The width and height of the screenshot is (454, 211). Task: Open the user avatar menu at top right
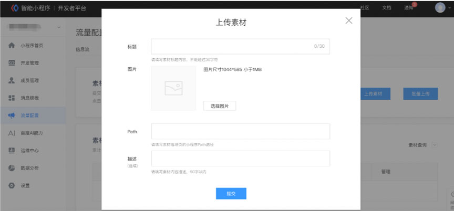[440, 8]
